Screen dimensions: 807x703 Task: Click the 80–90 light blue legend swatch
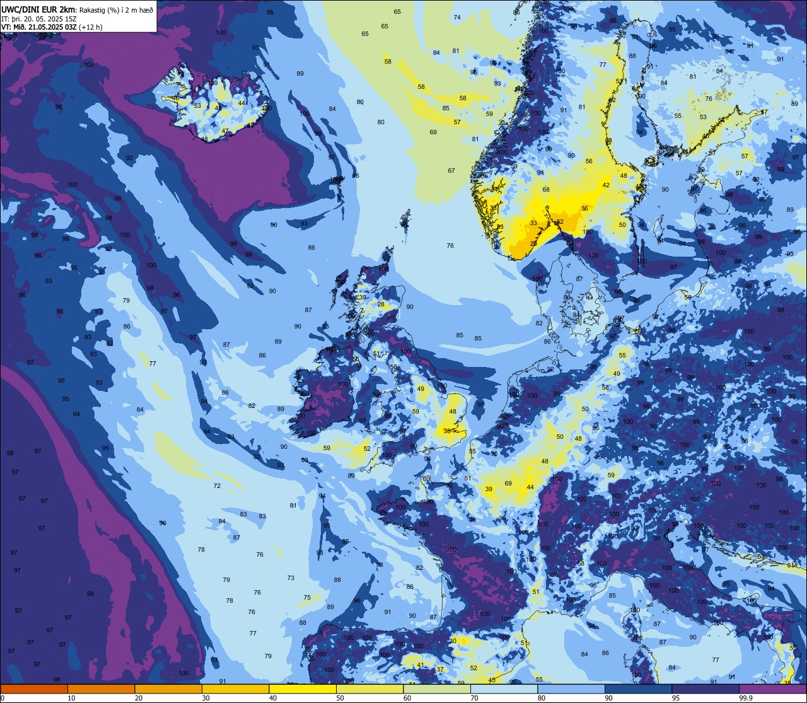tap(571, 689)
